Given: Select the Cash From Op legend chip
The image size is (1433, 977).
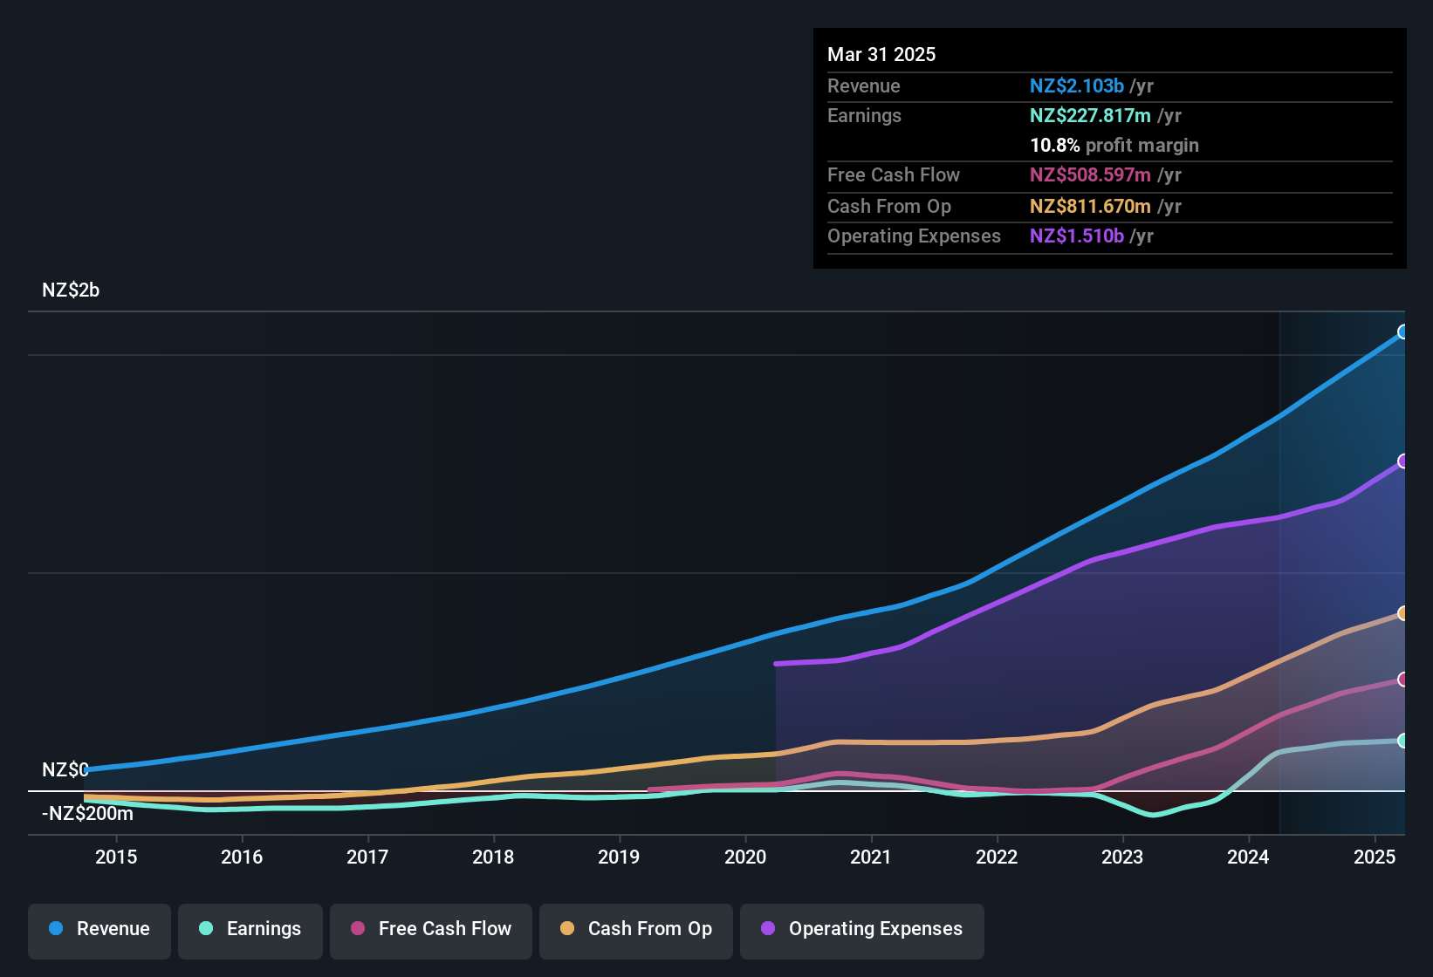Looking at the screenshot, I should click(635, 930).
